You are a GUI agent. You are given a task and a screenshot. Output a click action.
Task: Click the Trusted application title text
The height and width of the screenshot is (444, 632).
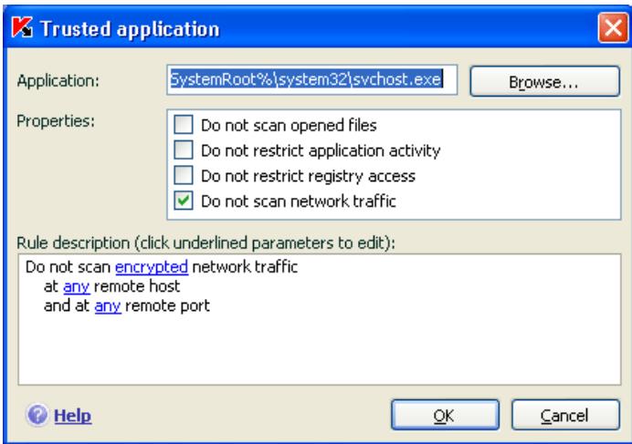click(x=131, y=29)
